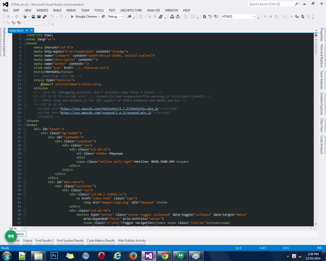Collapse the head tag on line 3
Viewport: 326px width, 261px height.
click(x=25, y=43)
